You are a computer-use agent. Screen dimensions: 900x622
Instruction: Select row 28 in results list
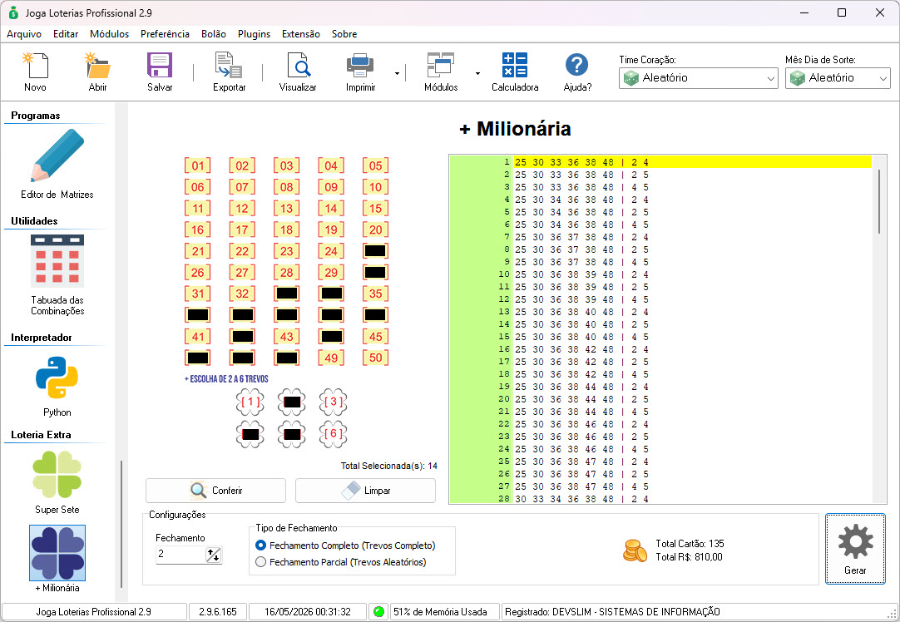coord(660,499)
